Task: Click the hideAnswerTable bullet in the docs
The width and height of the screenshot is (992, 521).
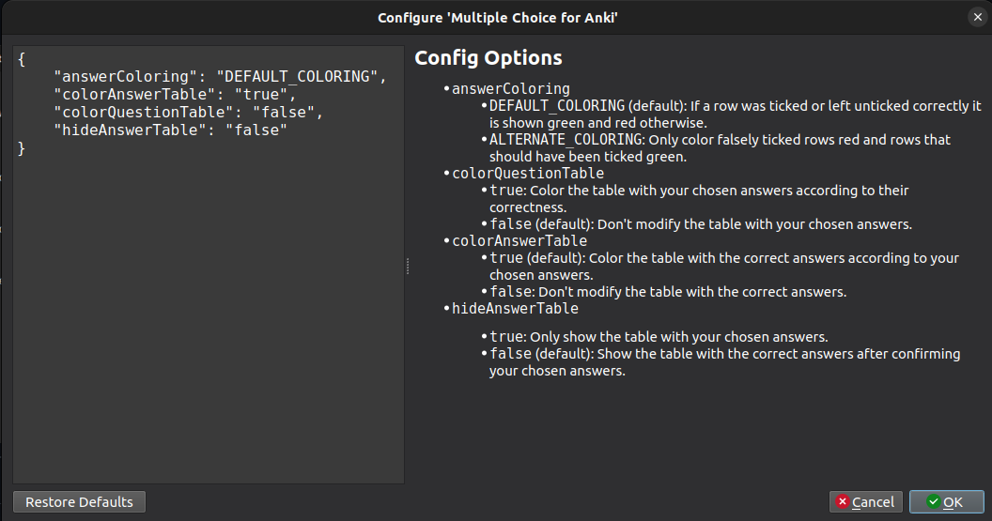Action: coord(515,309)
